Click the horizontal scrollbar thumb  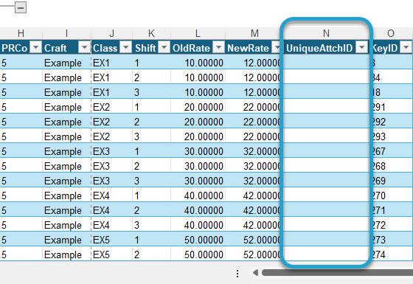click(x=337, y=273)
